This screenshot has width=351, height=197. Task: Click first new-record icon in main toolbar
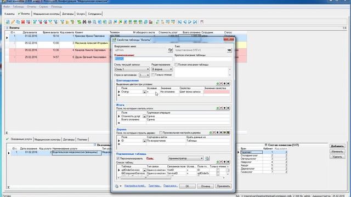point(8,22)
